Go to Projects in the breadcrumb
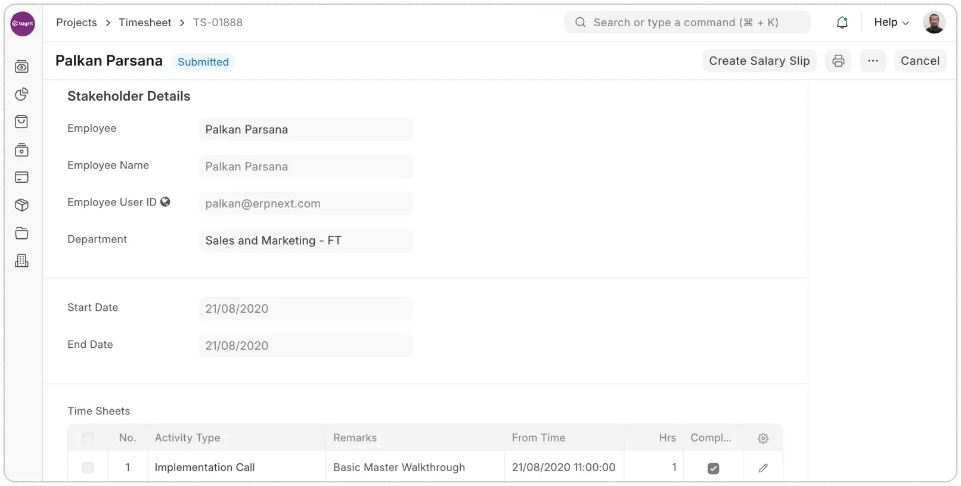The image size is (961, 486). pyautogui.click(x=76, y=23)
